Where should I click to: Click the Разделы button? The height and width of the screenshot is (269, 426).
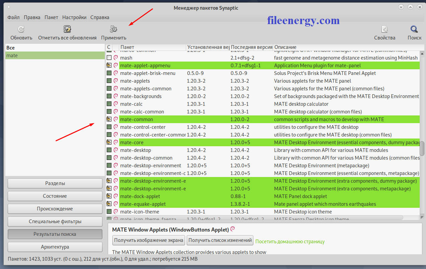coord(55,183)
